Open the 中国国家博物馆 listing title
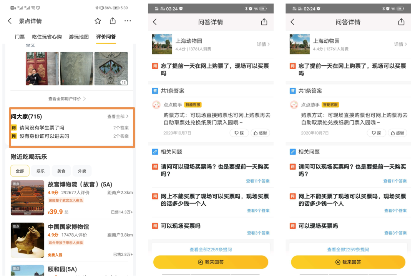This screenshot has width=415, height=278. pyautogui.click(x=68, y=227)
